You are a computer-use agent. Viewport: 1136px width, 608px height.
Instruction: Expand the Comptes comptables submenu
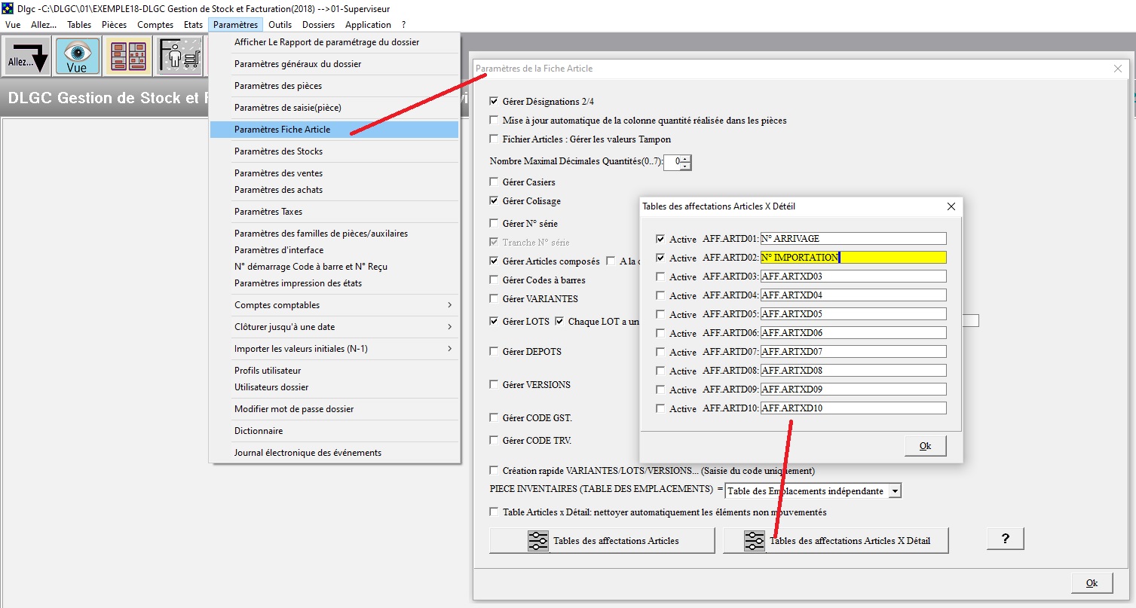click(x=335, y=305)
